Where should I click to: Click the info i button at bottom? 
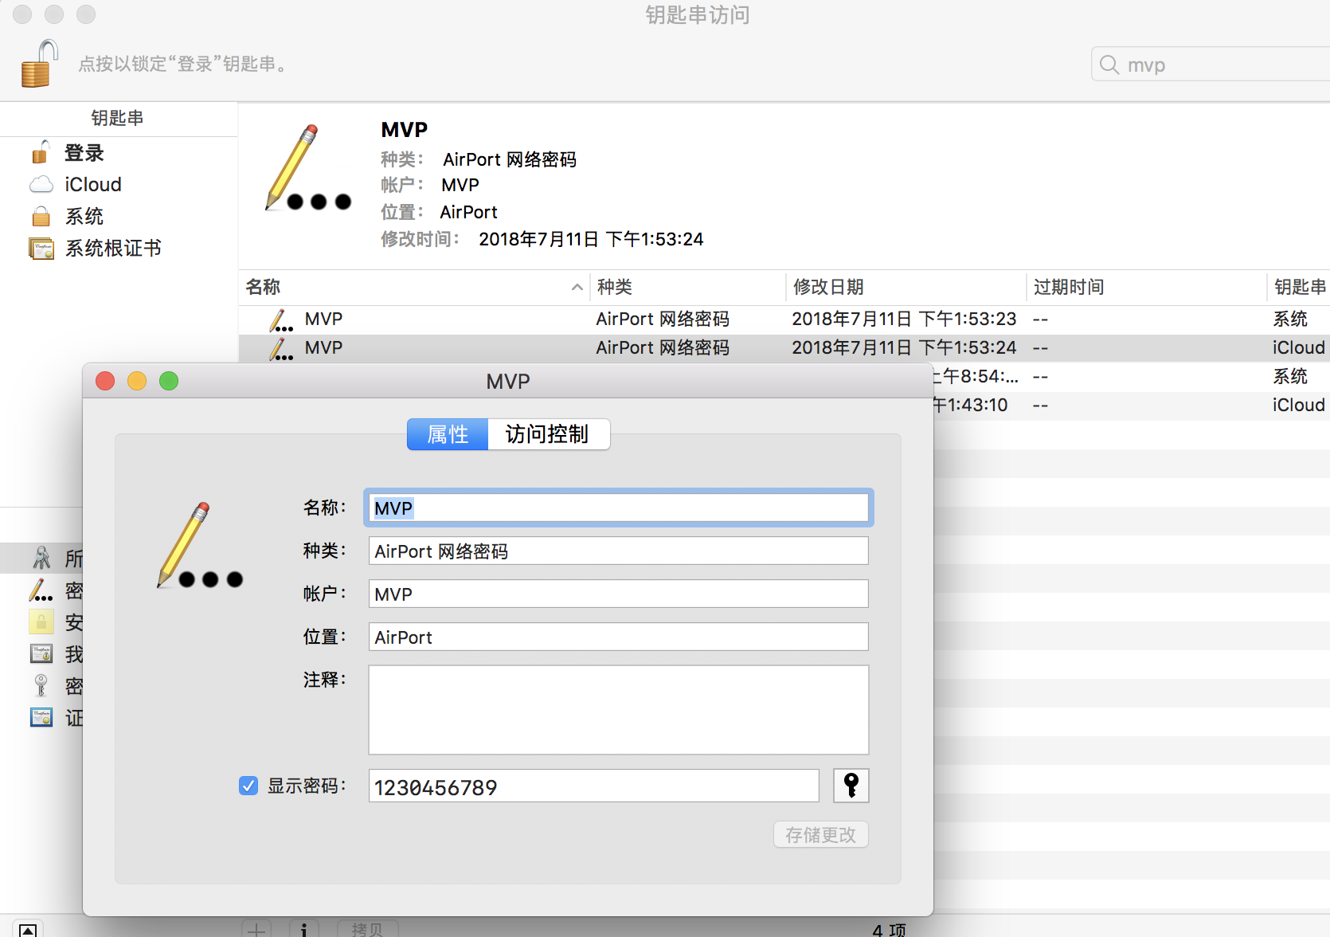(303, 929)
